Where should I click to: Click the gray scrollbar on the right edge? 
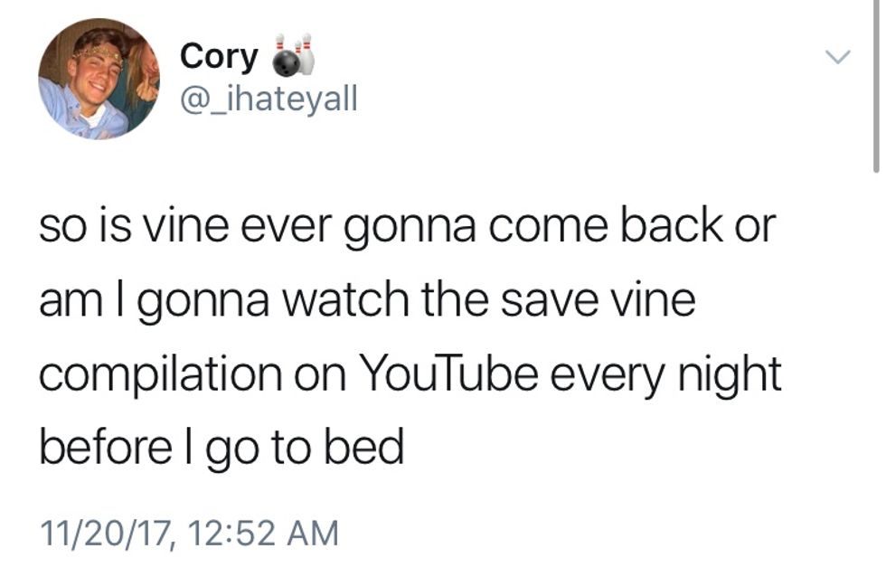tap(876, 86)
